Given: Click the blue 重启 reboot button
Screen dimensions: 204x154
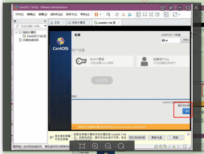Looking at the screenshot, I should tap(186, 111).
